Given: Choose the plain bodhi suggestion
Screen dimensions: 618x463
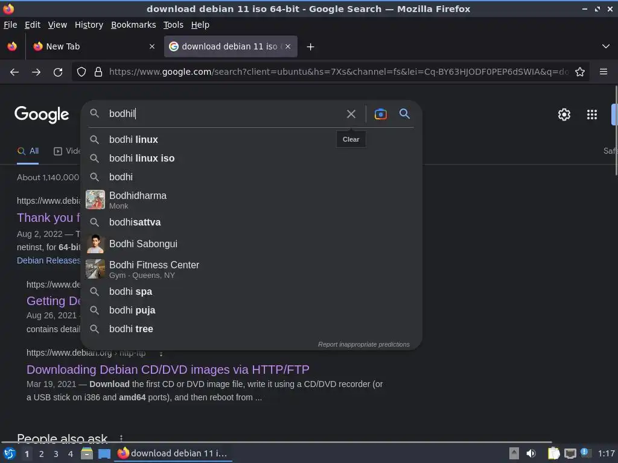Looking at the screenshot, I should coord(251,177).
